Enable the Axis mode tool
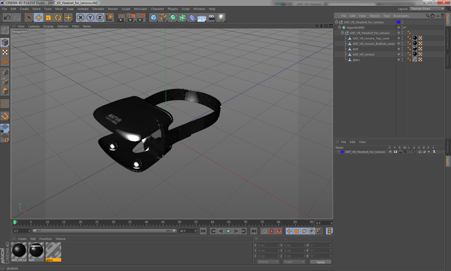Viewport: 451px width, 271px height. click(x=5, y=104)
